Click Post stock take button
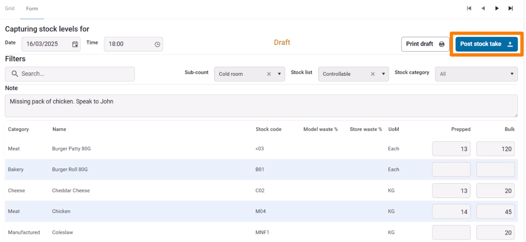Screen dimensions: 526x242 (486, 44)
